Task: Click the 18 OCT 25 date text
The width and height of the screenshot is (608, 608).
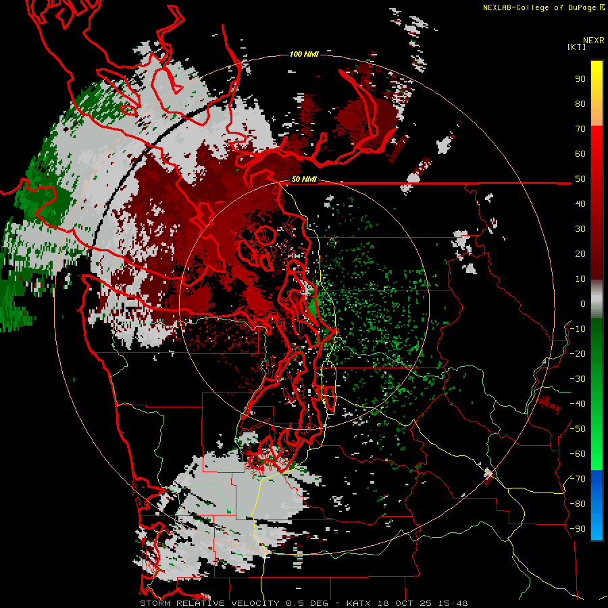Action: pyautogui.click(x=405, y=603)
